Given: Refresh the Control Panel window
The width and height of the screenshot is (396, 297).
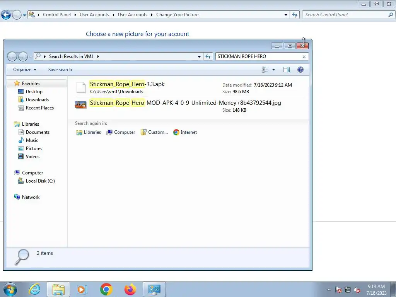Looking at the screenshot, I should pos(295,15).
